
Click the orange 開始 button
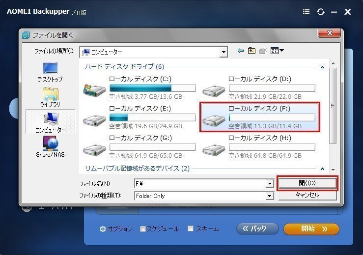pos(311,229)
